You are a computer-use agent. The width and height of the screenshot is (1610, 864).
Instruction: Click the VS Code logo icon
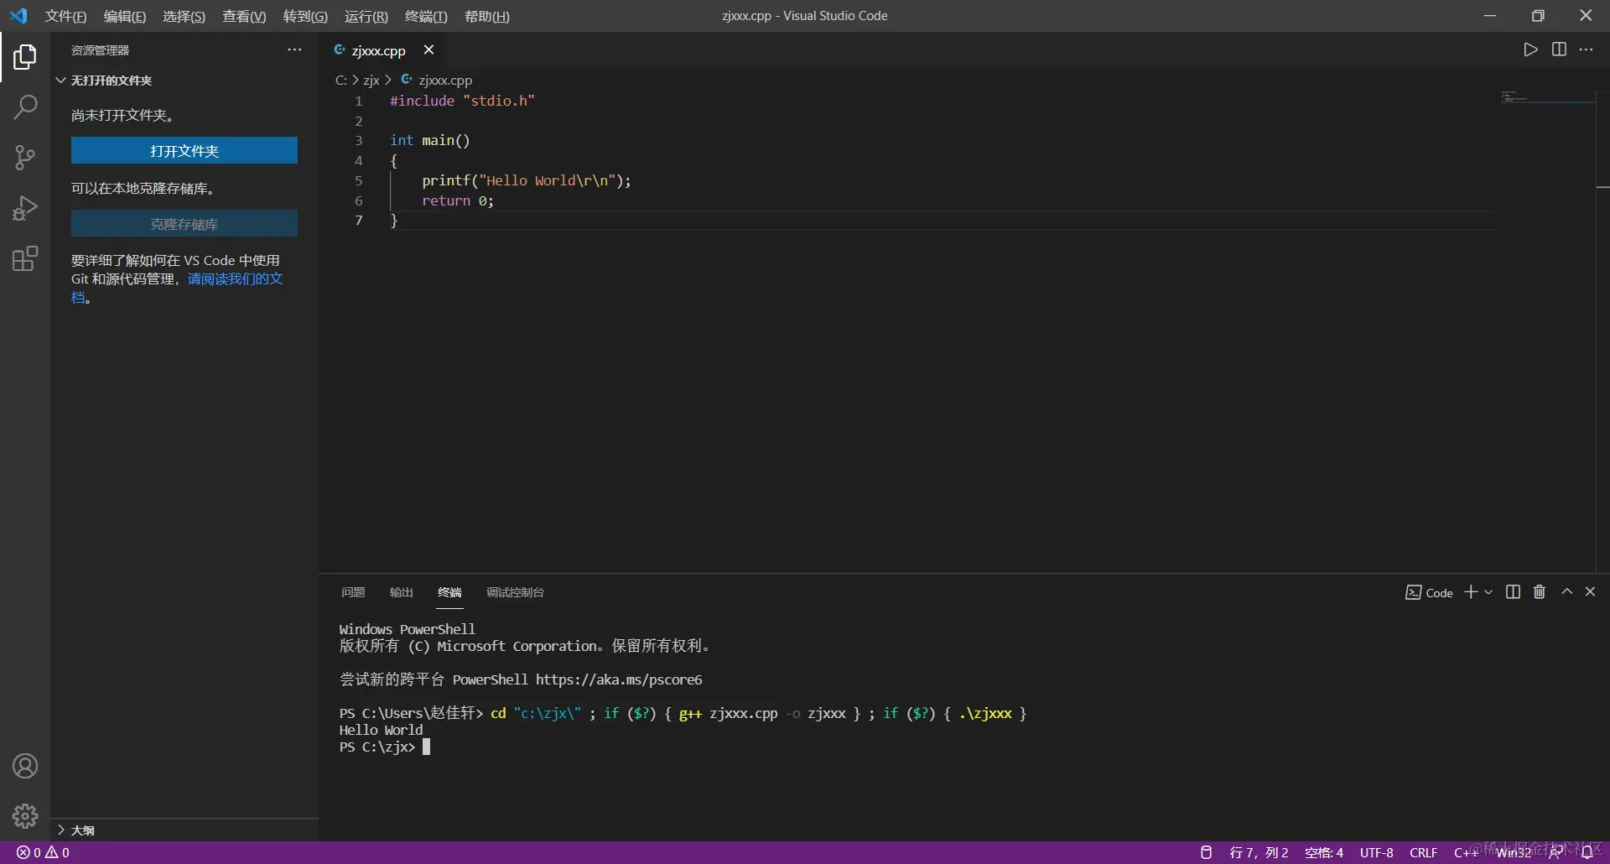coord(18,16)
